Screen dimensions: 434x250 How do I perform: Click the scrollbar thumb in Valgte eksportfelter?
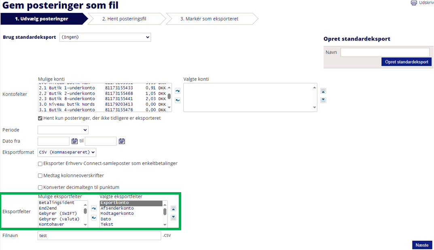pyautogui.click(x=165, y=212)
